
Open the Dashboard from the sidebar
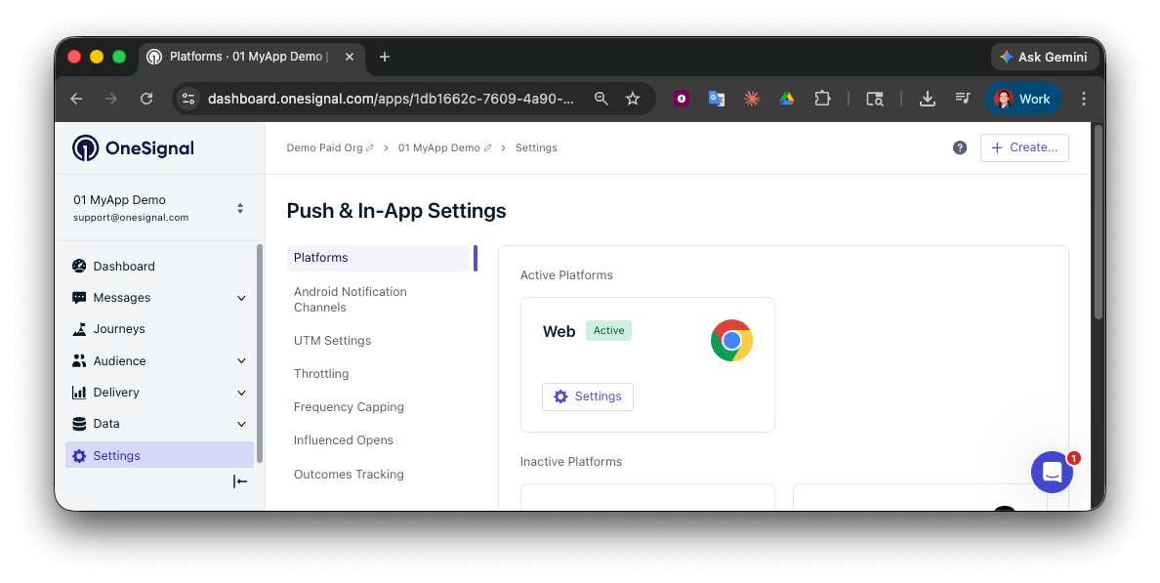click(x=80, y=266)
